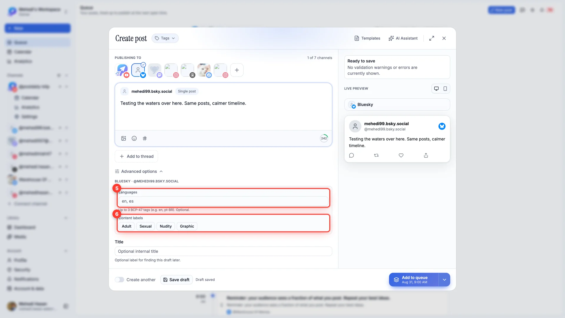Select the Mastodon channel avatar
The height and width of the screenshot is (318, 565).
click(155, 70)
